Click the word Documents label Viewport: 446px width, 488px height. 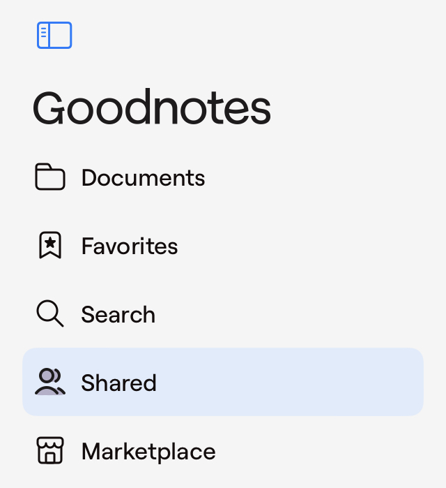pyautogui.click(x=143, y=178)
